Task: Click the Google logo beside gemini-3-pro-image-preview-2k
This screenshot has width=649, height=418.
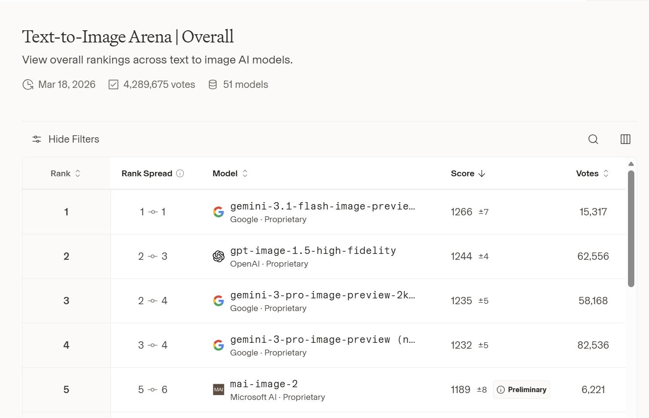Action: click(x=219, y=301)
